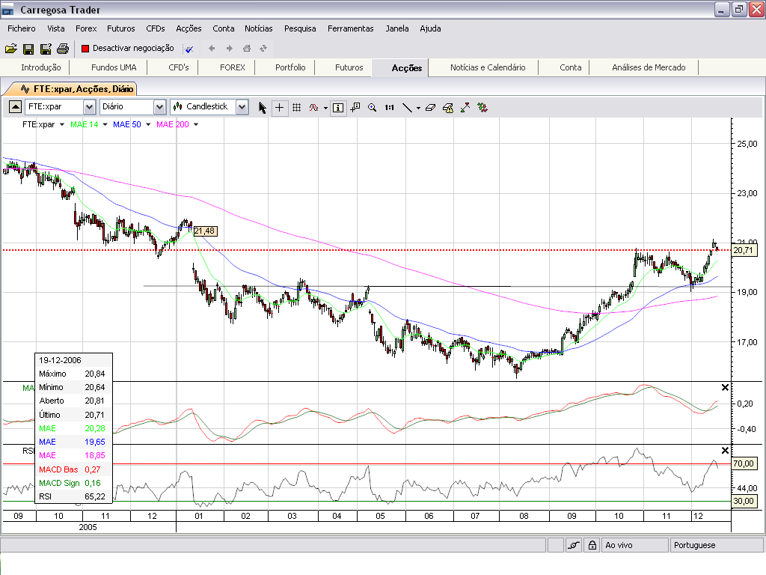Image resolution: width=766 pixels, height=575 pixels.
Task: Reset chart zoom with 1:1 icon
Action: click(389, 107)
